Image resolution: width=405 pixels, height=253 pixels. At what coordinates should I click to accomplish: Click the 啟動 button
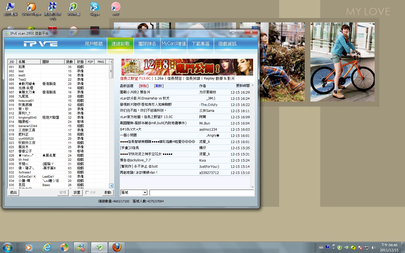pyautogui.click(x=108, y=193)
